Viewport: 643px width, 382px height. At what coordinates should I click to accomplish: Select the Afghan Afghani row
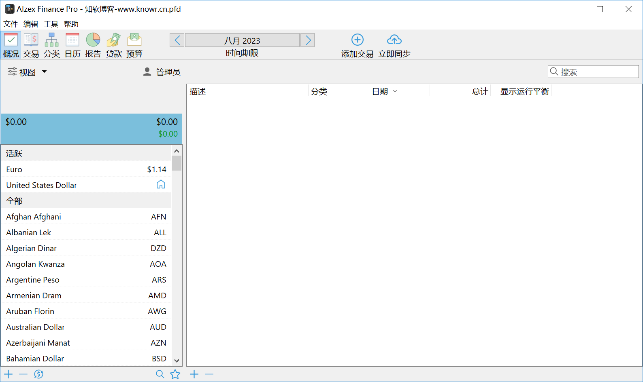click(86, 217)
